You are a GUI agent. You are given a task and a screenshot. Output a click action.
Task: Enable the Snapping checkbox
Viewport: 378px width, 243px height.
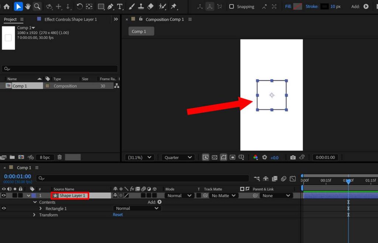pyautogui.click(x=231, y=7)
